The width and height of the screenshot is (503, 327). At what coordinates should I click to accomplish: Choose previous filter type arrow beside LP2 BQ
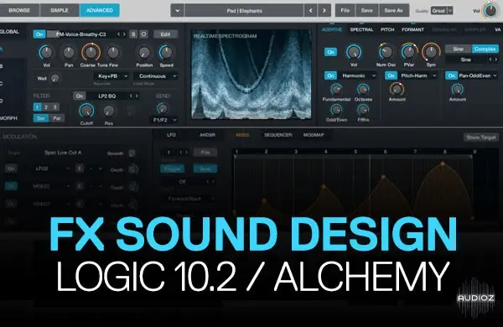point(131,96)
